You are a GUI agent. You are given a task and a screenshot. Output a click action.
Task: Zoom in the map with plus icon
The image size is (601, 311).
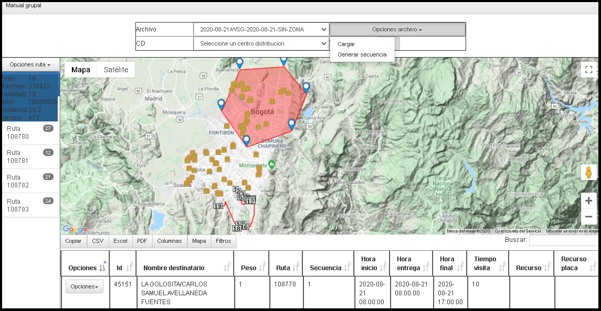click(x=588, y=201)
